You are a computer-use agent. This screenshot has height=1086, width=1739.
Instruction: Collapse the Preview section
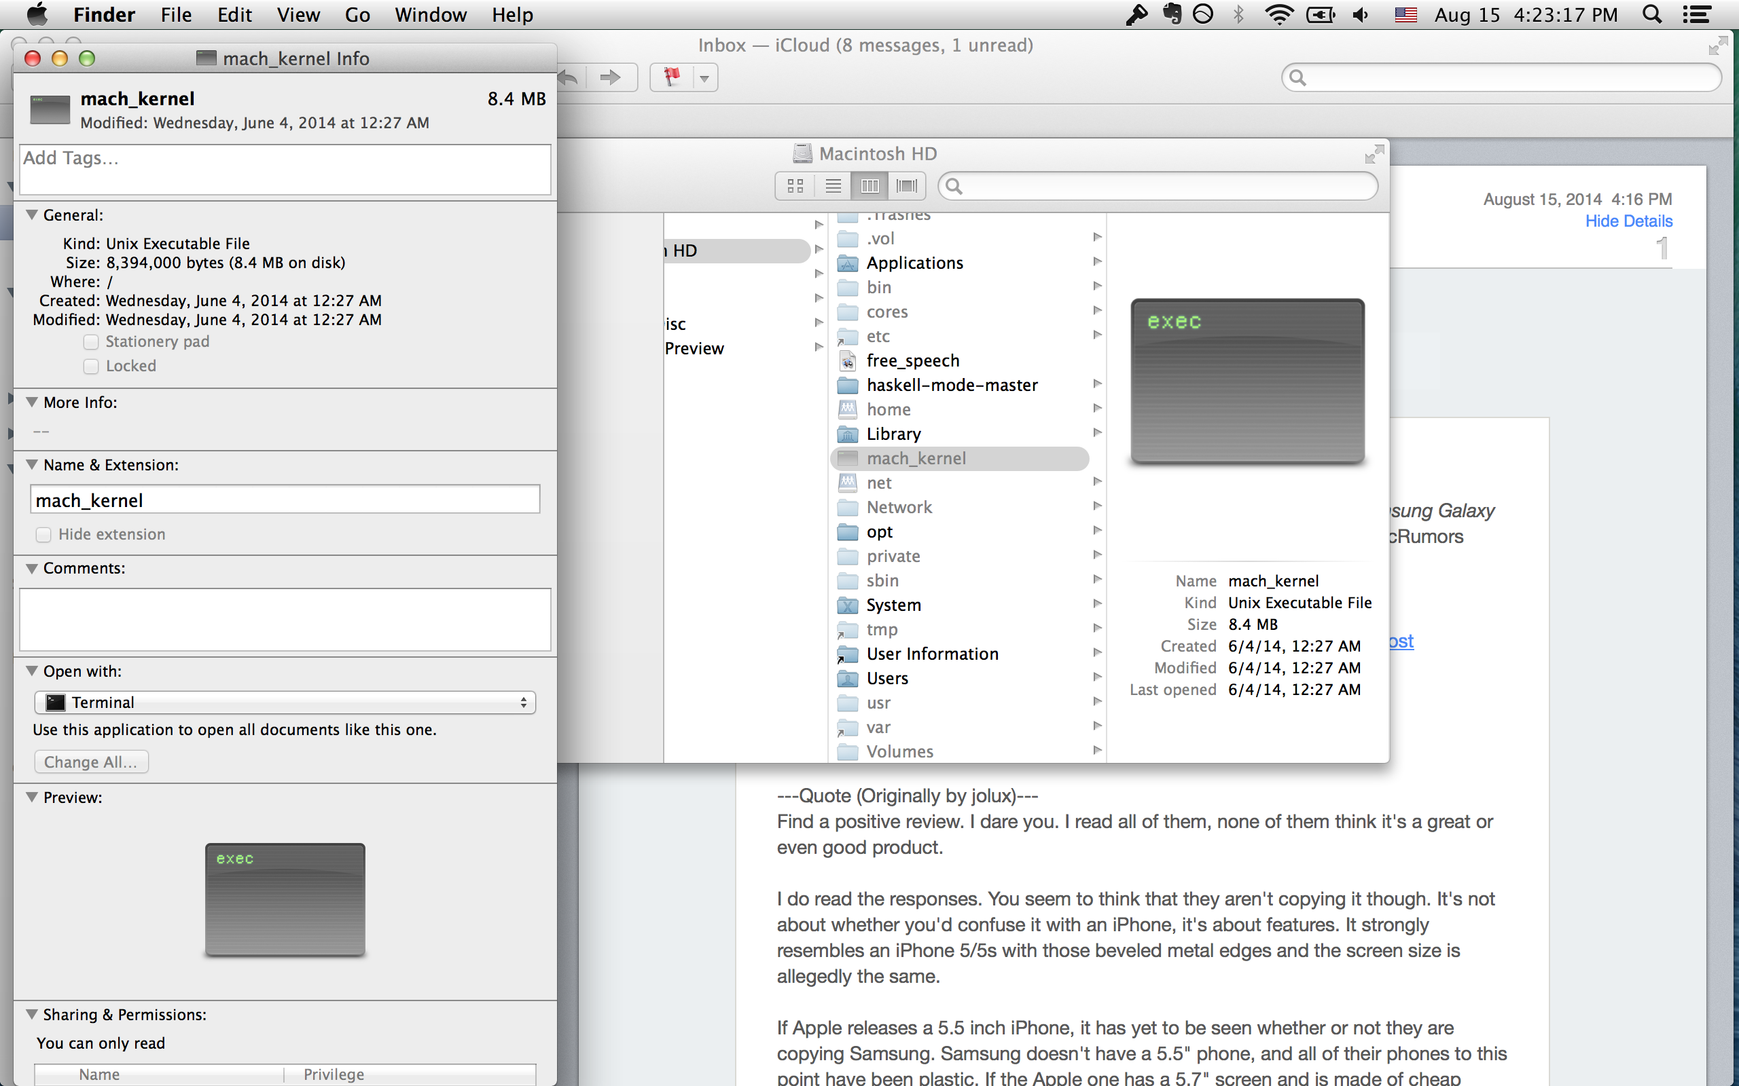pyautogui.click(x=32, y=798)
